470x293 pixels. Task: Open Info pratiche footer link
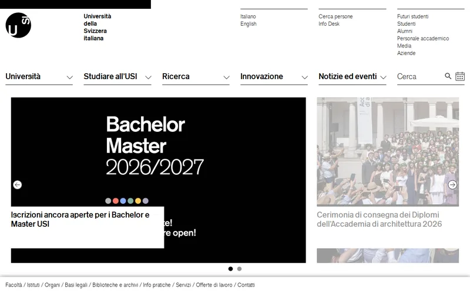tap(157, 285)
